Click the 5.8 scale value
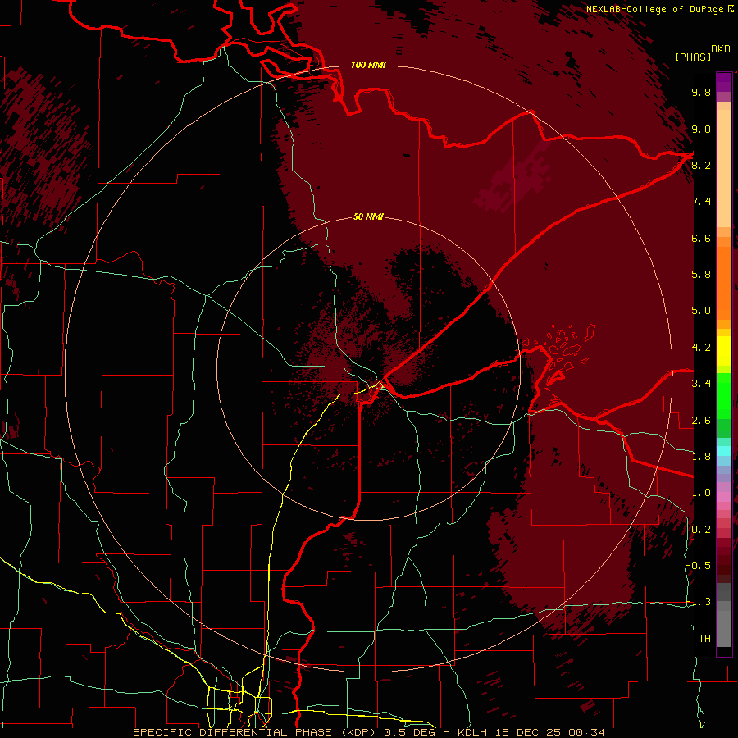This screenshot has height=738, width=738. pos(701,275)
